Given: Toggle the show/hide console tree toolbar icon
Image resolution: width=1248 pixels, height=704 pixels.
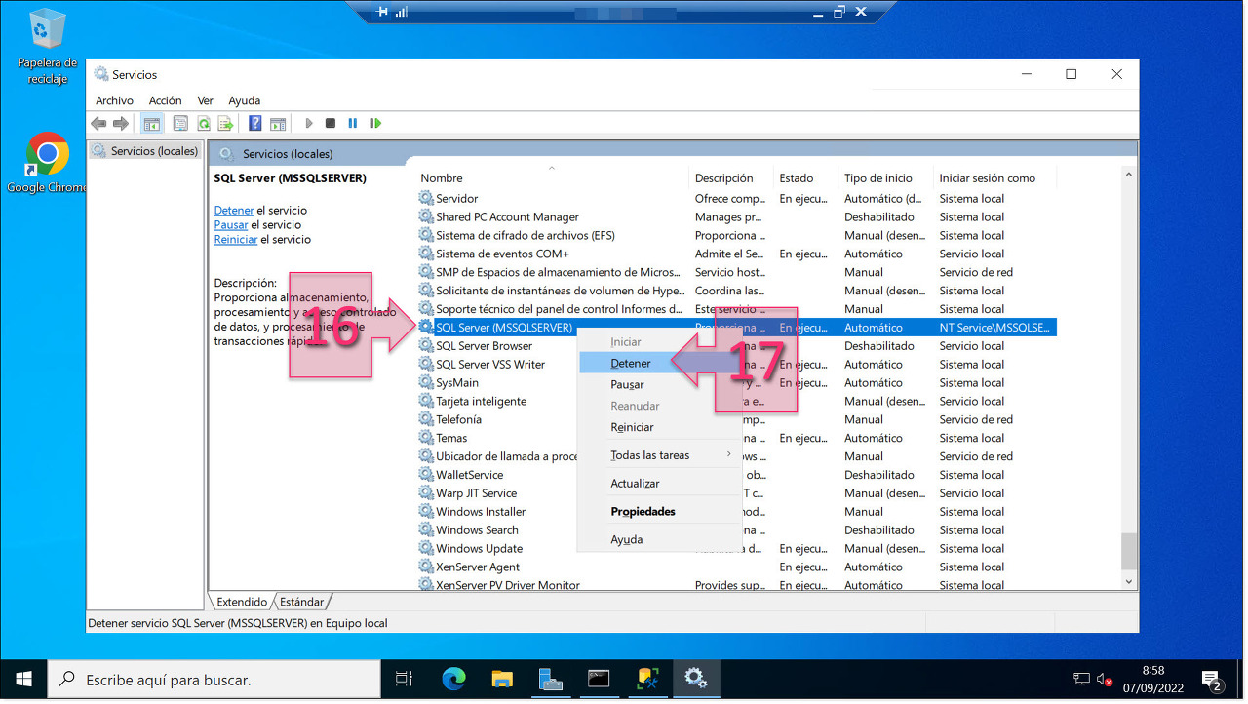Looking at the screenshot, I should pos(152,124).
